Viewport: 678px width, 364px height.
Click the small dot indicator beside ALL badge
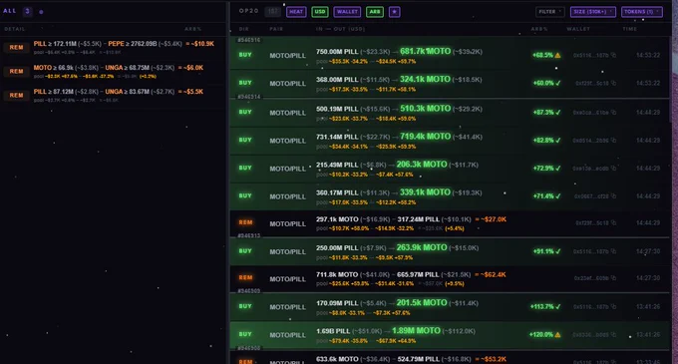[x=41, y=12]
